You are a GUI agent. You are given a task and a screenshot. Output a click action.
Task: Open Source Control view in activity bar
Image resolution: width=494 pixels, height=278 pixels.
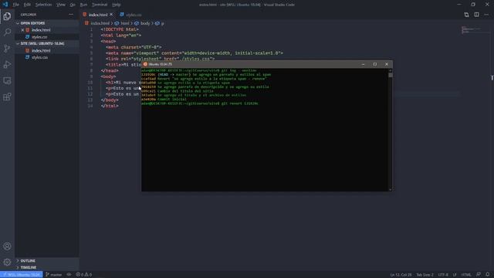coord(7,48)
